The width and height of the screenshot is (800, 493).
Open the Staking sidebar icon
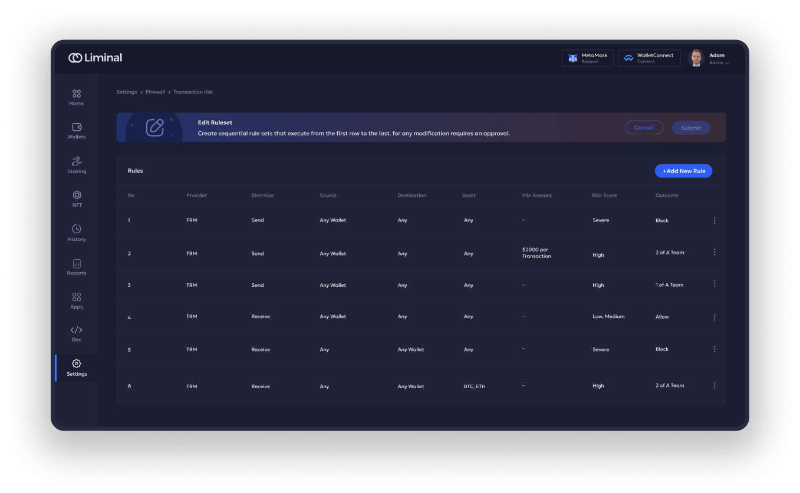(77, 161)
